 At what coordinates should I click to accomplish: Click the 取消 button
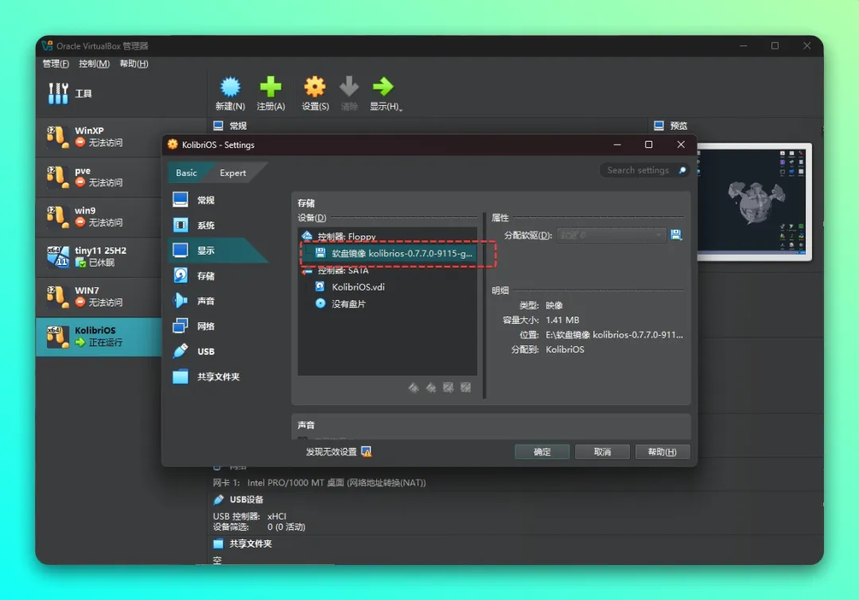tap(602, 451)
